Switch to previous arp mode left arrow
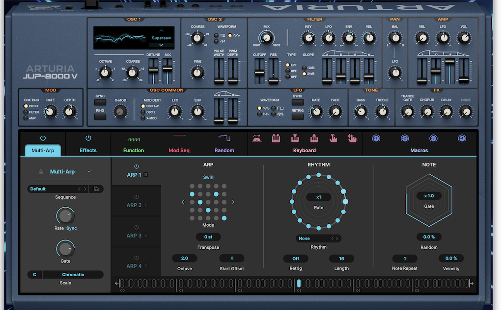The height and width of the screenshot is (310, 503). point(183,202)
